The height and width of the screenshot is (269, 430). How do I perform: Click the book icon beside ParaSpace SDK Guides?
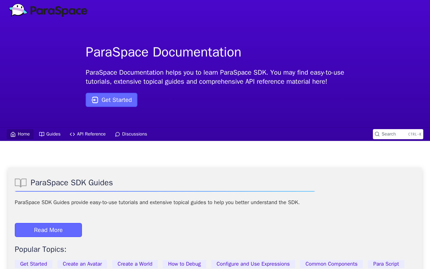(20, 183)
